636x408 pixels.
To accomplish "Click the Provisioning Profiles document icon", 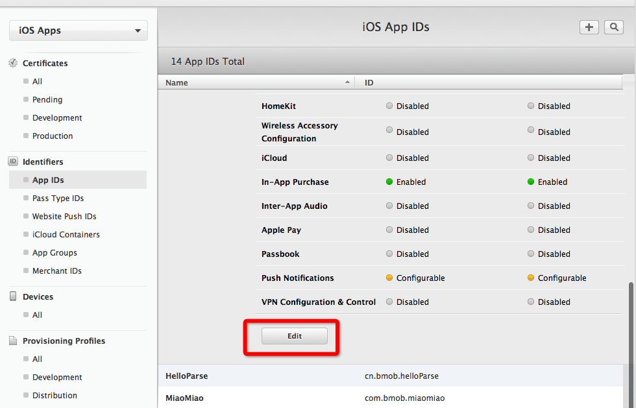I will click(13, 341).
